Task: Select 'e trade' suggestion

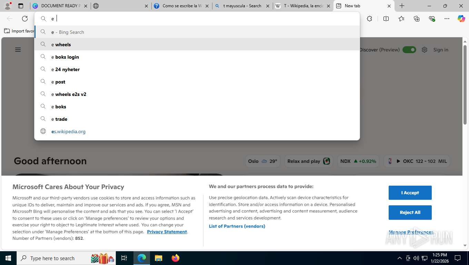Action: point(197,119)
